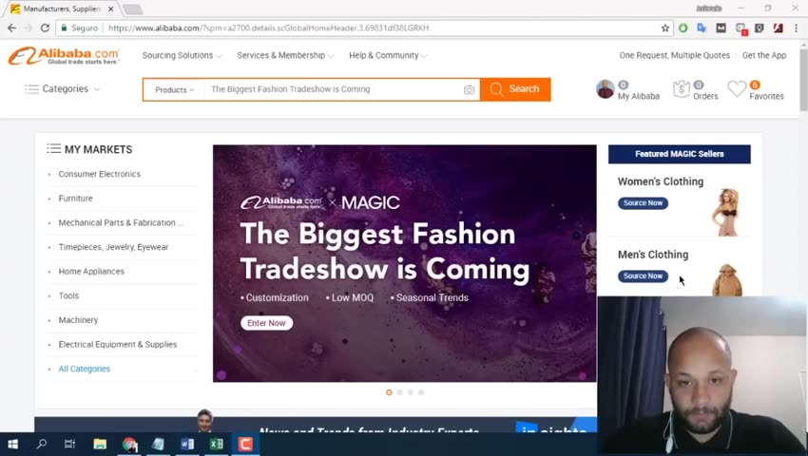Open the Help & Community menu
This screenshot has width=808, height=456.
(387, 55)
